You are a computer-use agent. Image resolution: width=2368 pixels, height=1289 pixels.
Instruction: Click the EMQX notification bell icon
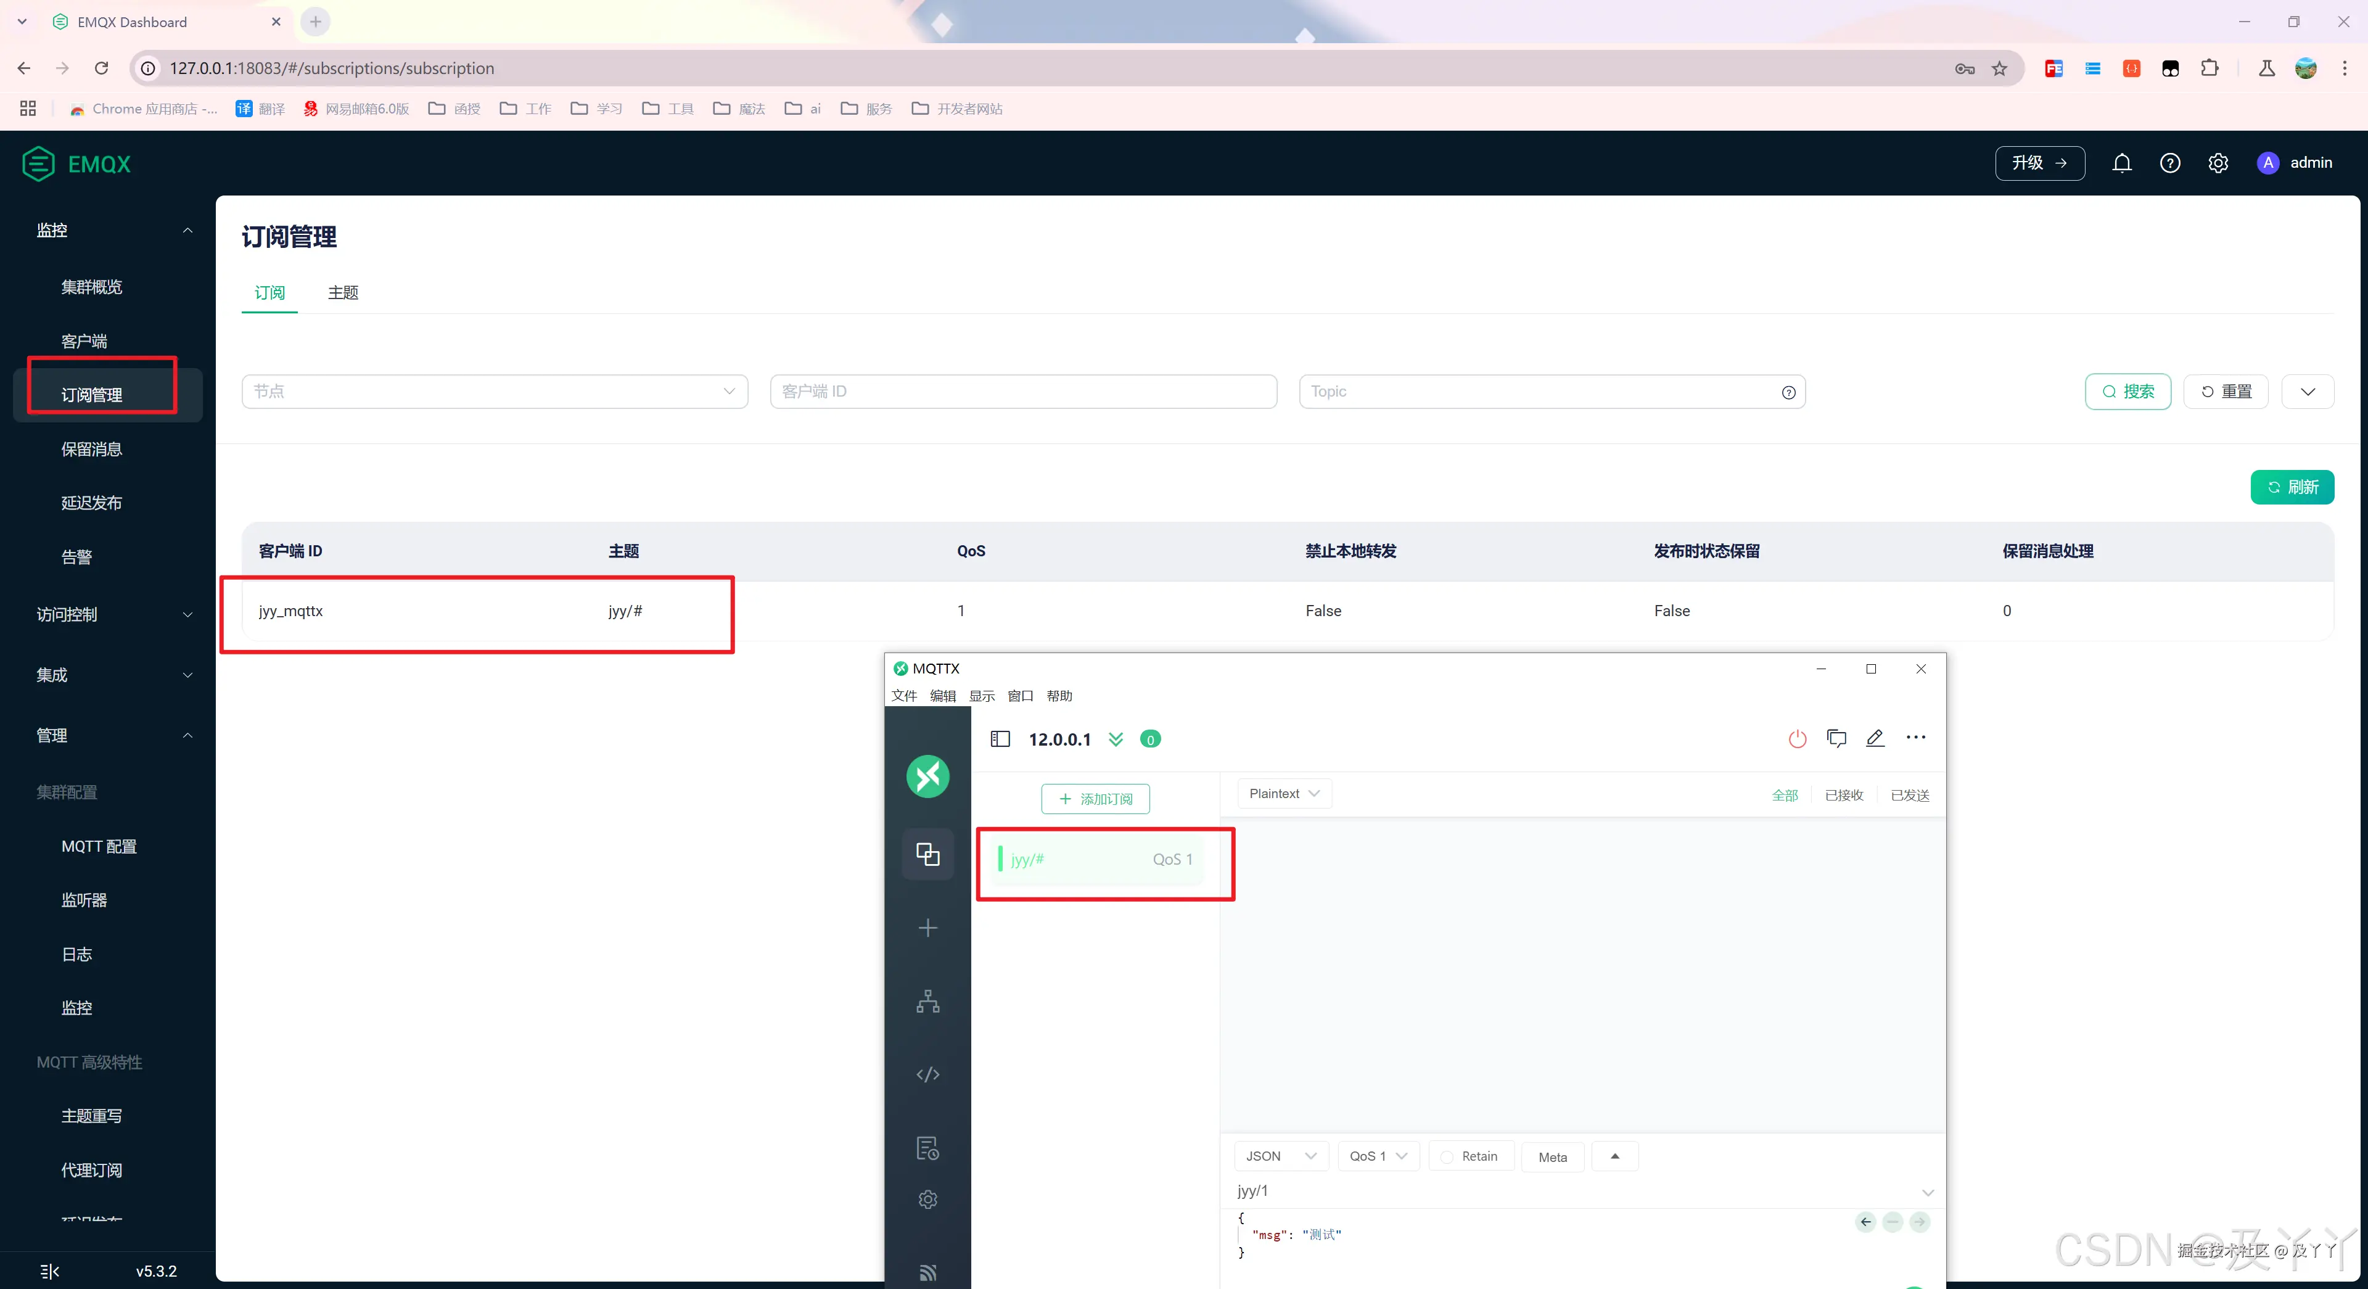[2121, 163]
